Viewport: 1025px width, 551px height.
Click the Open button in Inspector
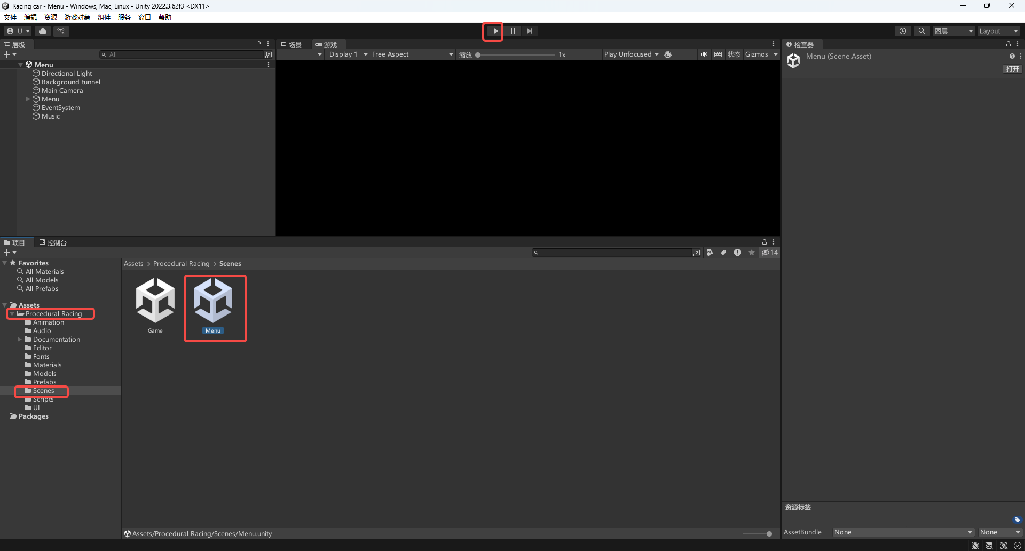pyautogui.click(x=1012, y=69)
